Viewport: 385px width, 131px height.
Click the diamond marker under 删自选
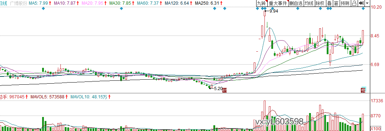tap(298, 9)
